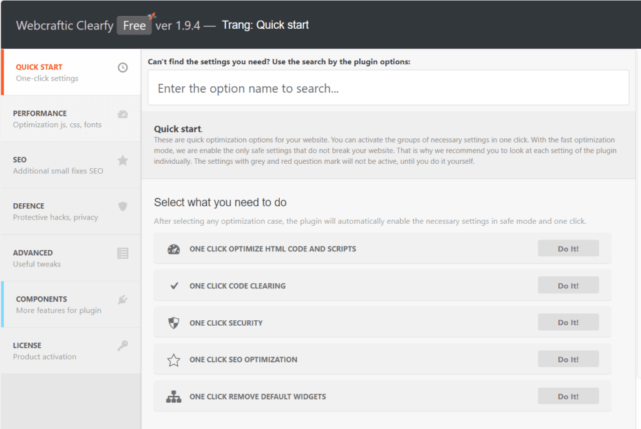Do It for Remove Default Widgets
This screenshot has width=641, height=429.
pyautogui.click(x=568, y=396)
